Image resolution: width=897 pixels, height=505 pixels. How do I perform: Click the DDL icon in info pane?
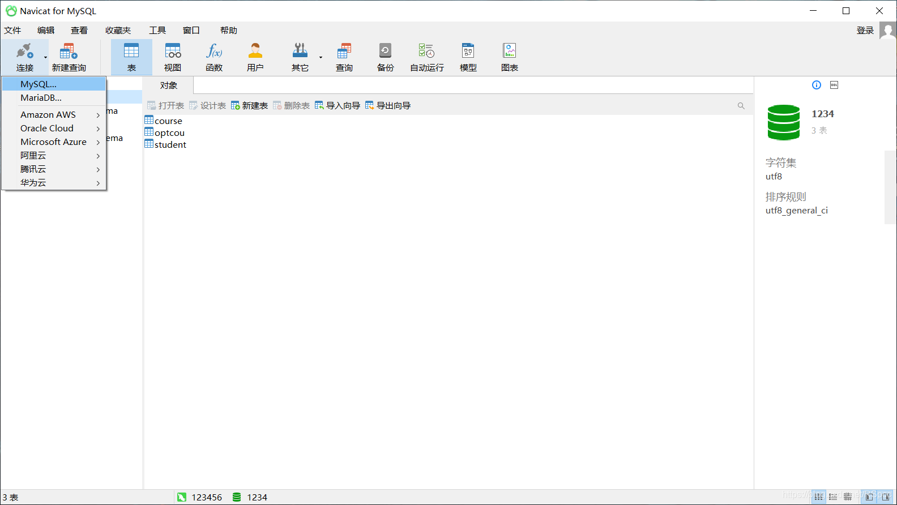pos(834,85)
